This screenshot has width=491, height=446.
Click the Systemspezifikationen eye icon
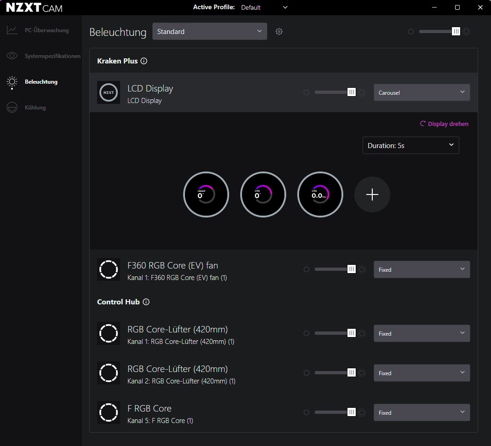point(12,56)
